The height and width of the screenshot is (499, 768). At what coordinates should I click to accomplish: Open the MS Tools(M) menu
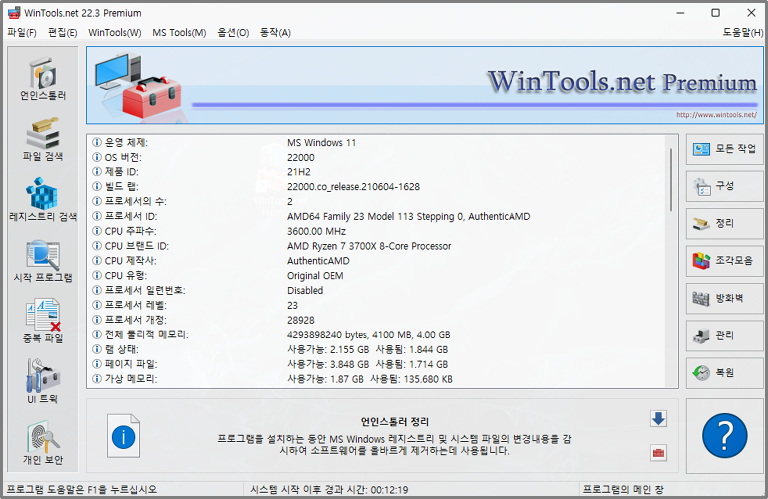(x=179, y=33)
